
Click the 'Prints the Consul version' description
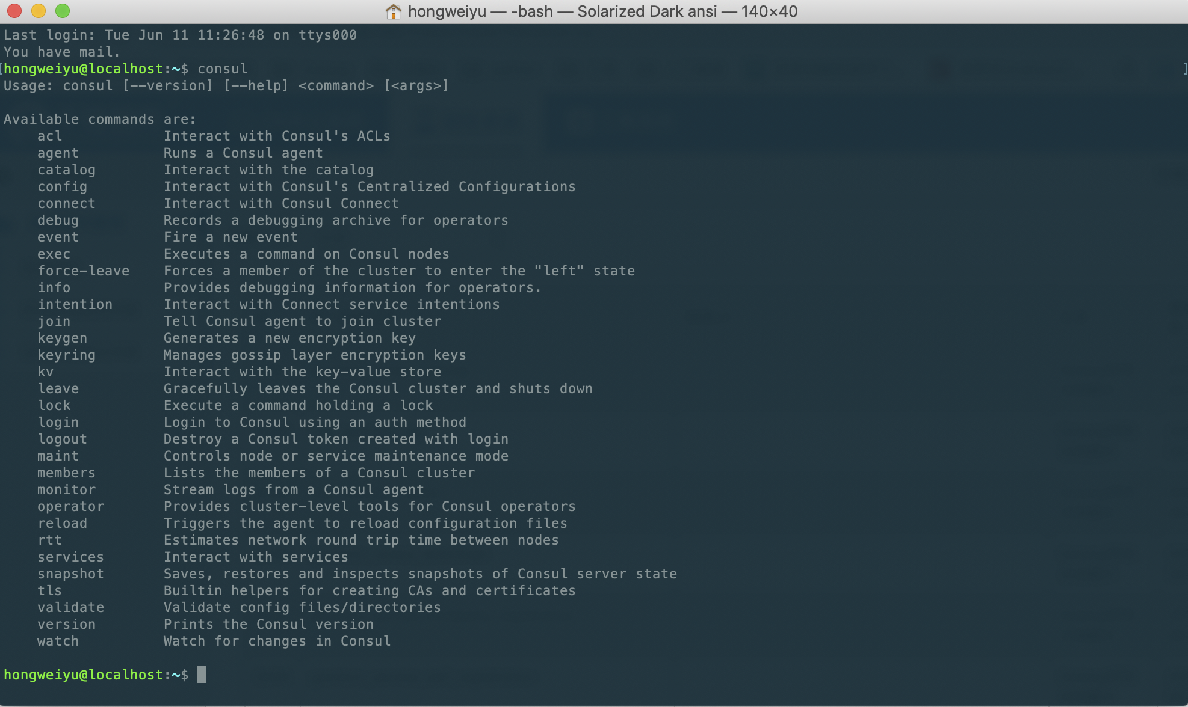tap(268, 624)
